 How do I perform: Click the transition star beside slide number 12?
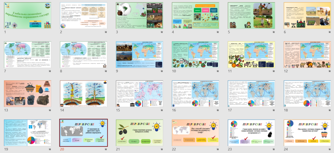click(330, 71)
